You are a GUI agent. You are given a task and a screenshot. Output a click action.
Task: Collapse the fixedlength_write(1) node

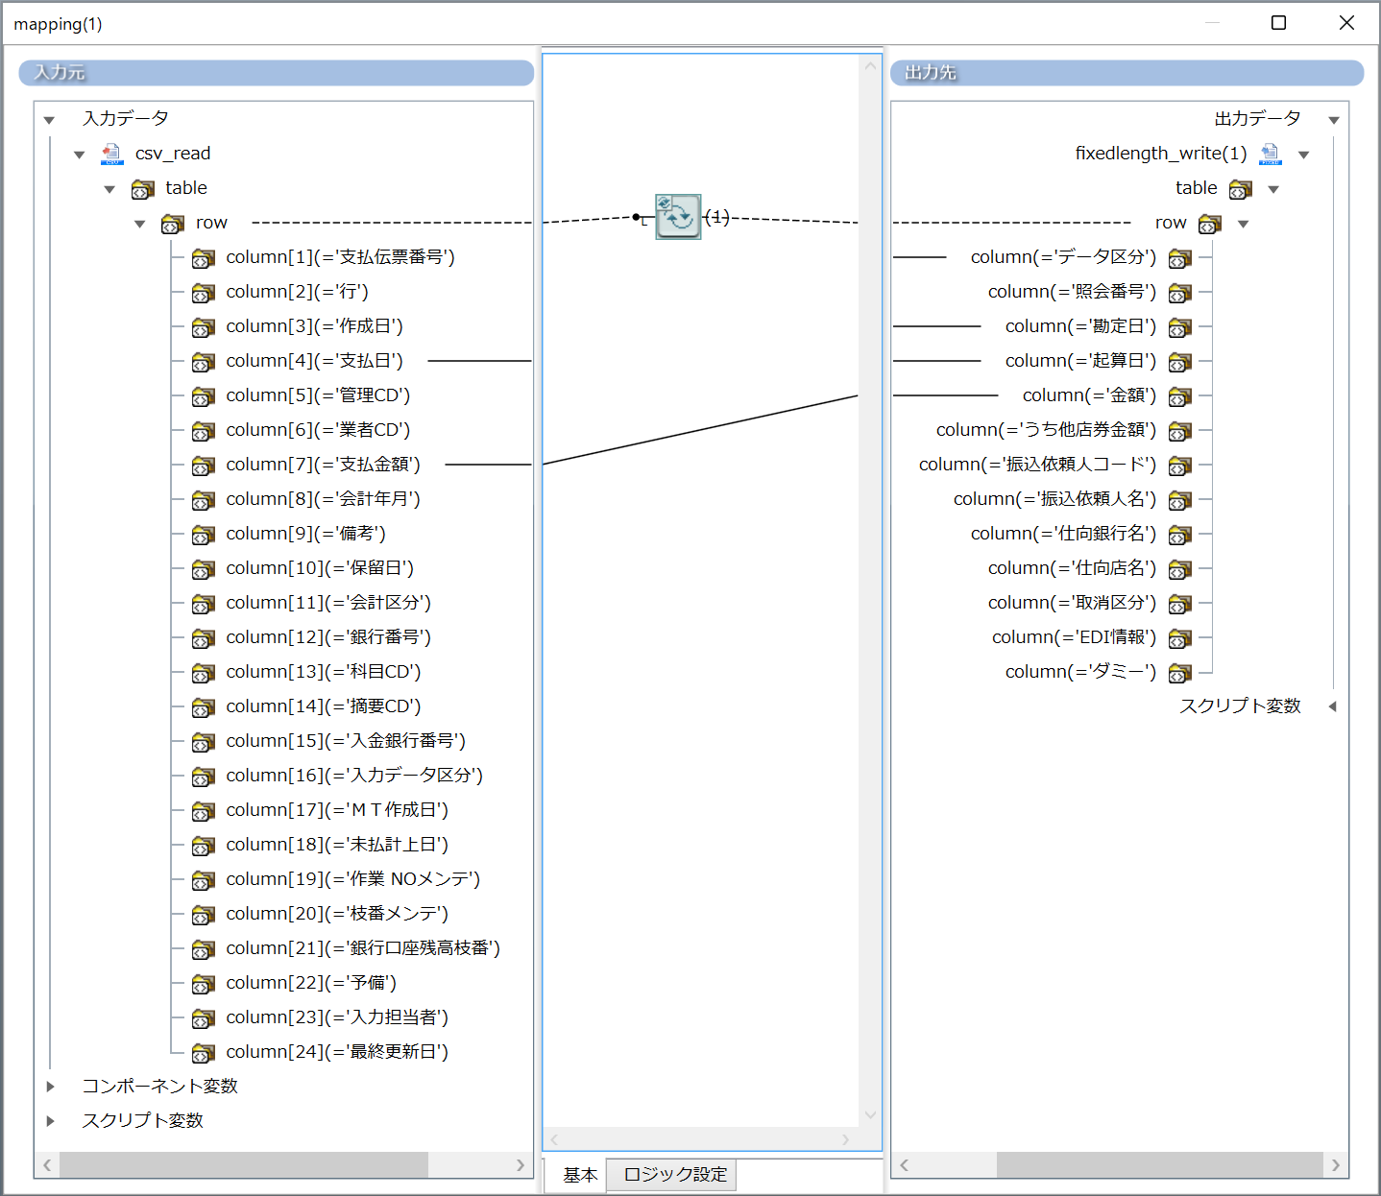[x=1303, y=155]
